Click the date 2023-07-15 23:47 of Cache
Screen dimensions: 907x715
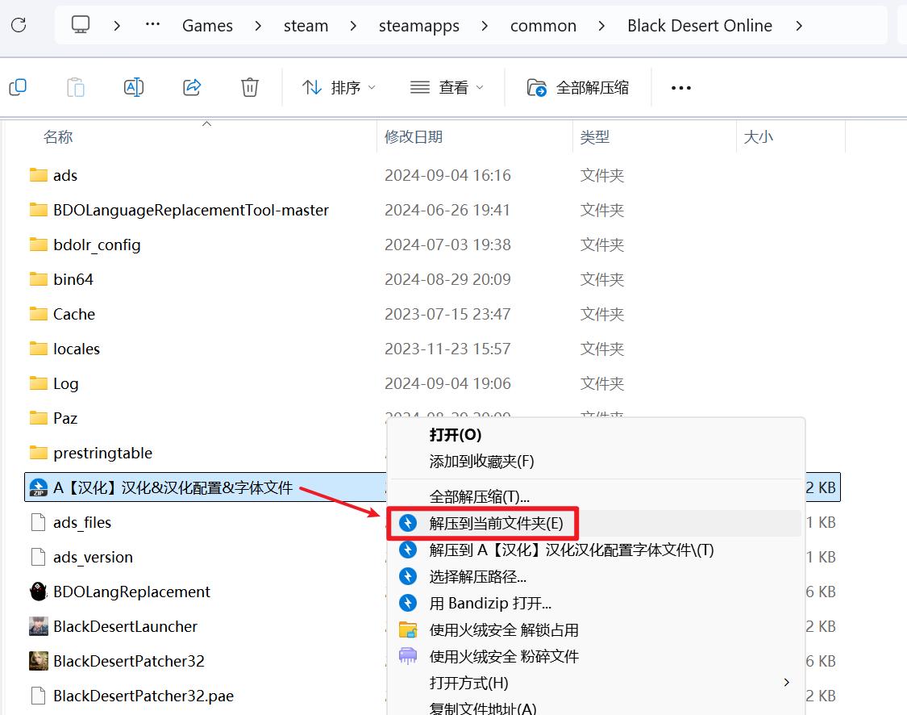[447, 315]
